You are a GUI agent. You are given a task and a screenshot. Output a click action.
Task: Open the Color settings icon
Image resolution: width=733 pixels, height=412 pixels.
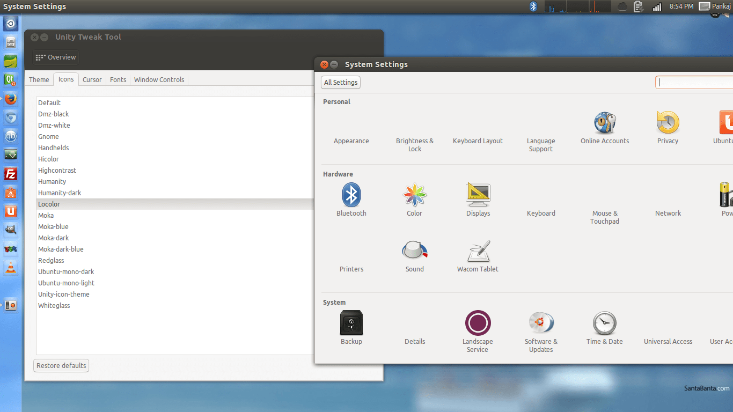pos(414,200)
